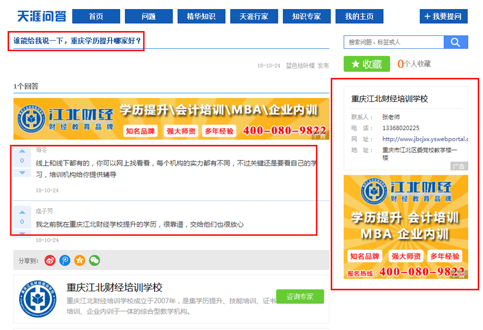This screenshot has height=330, width=483.
Task: Click the 18-10-24 post date beside 蓝色枯叶蝶
Action: coord(269,65)
